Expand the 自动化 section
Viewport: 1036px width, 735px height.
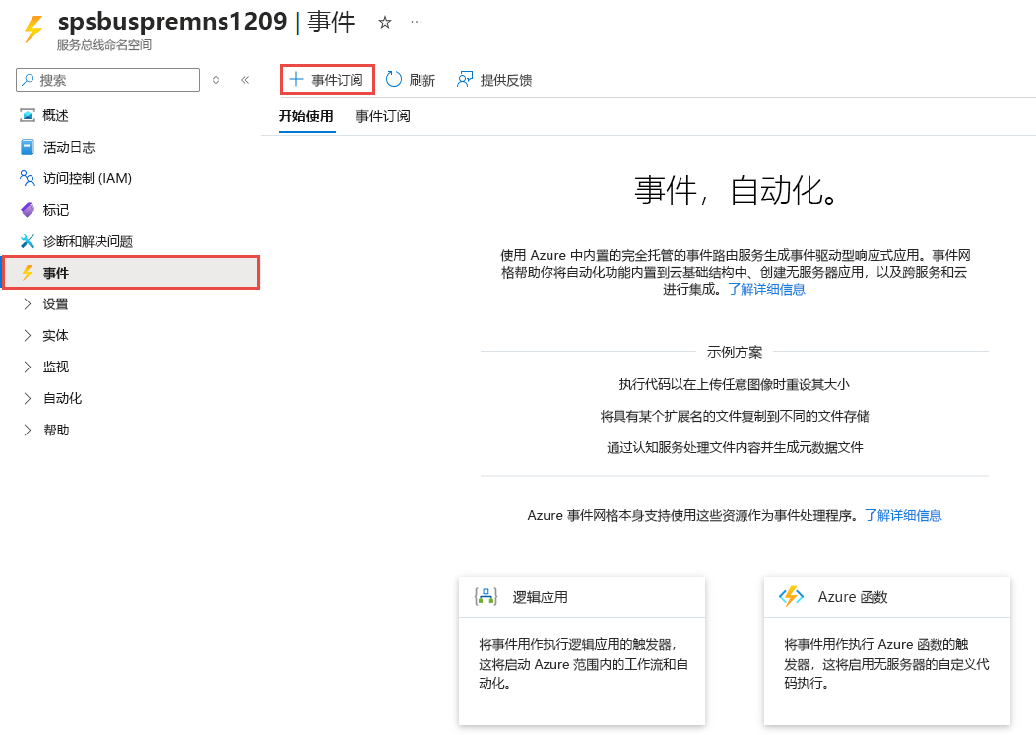[x=28, y=398]
